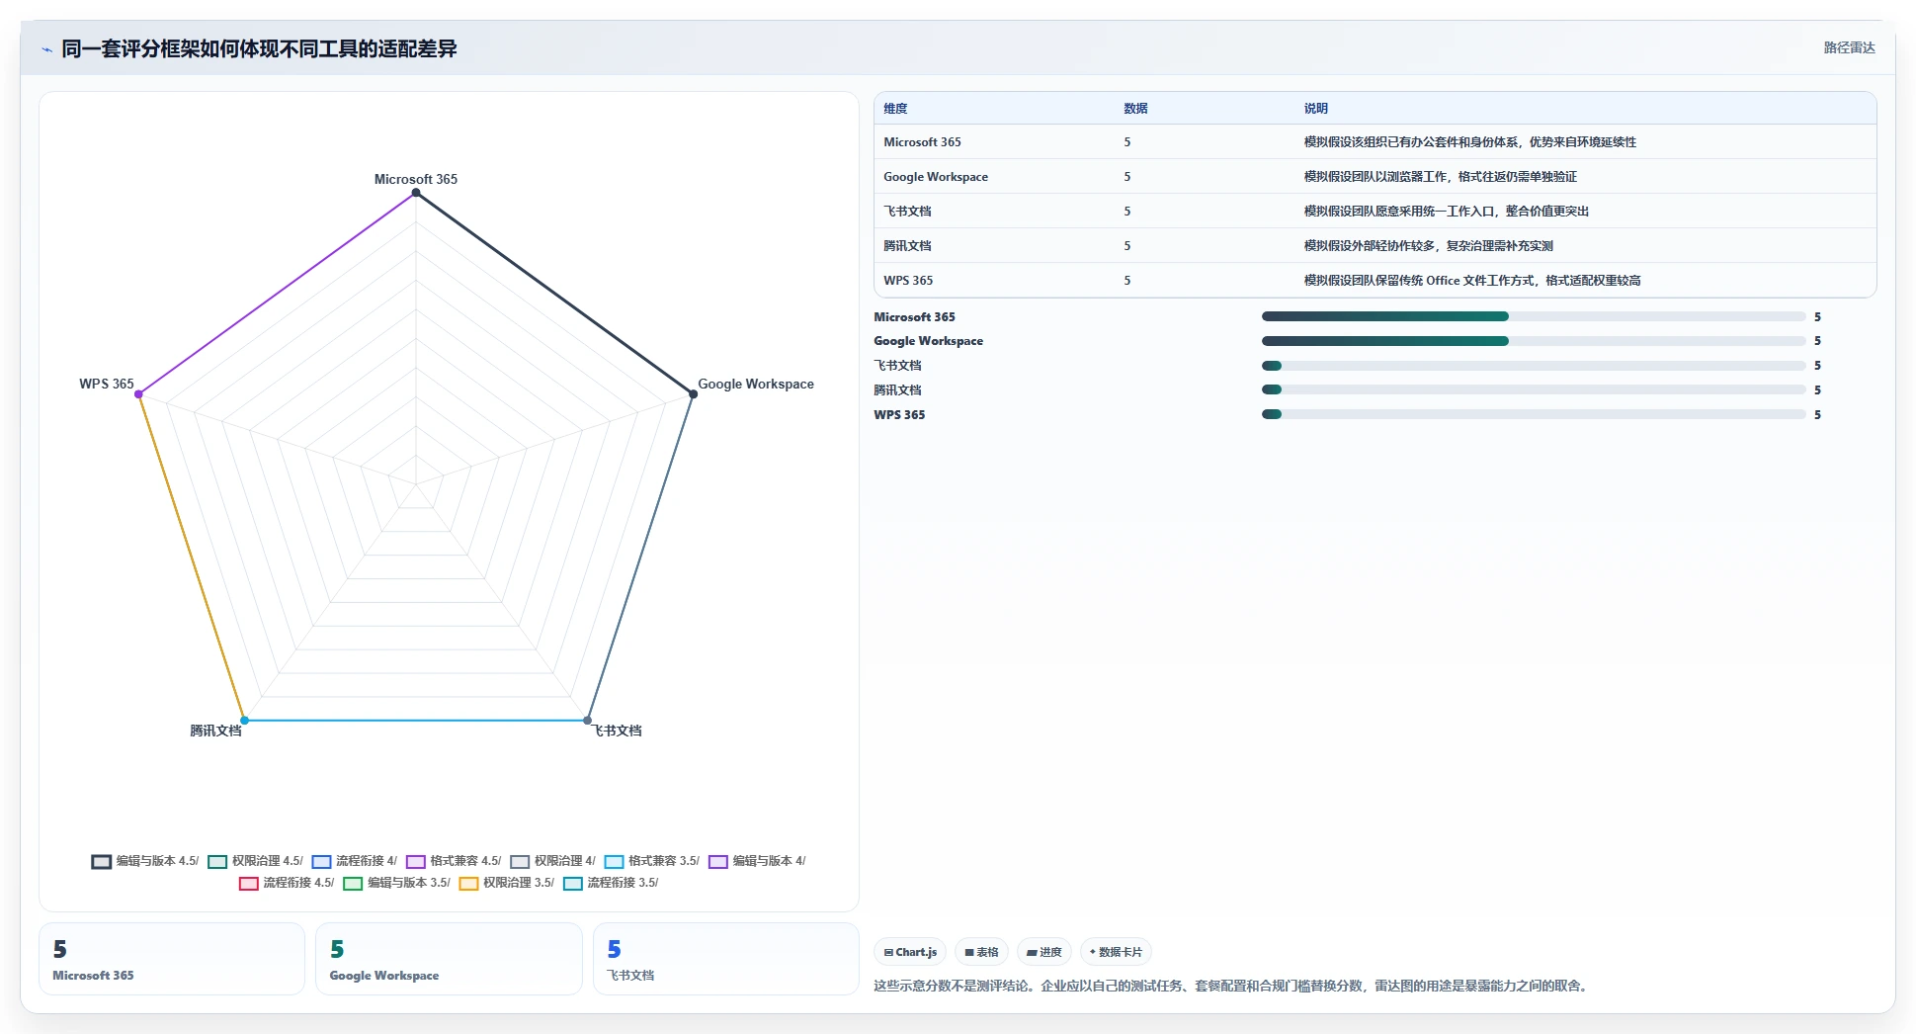The image size is (1916, 1034).
Task: Toggle the 格式兼容 3.5/ legend entry
Action: tap(652, 861)
